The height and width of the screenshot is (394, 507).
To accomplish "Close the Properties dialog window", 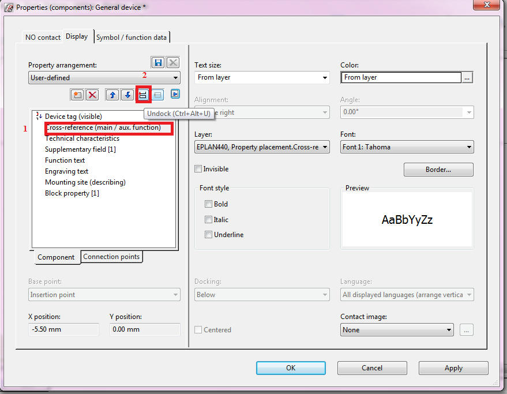I will [487, 5].
